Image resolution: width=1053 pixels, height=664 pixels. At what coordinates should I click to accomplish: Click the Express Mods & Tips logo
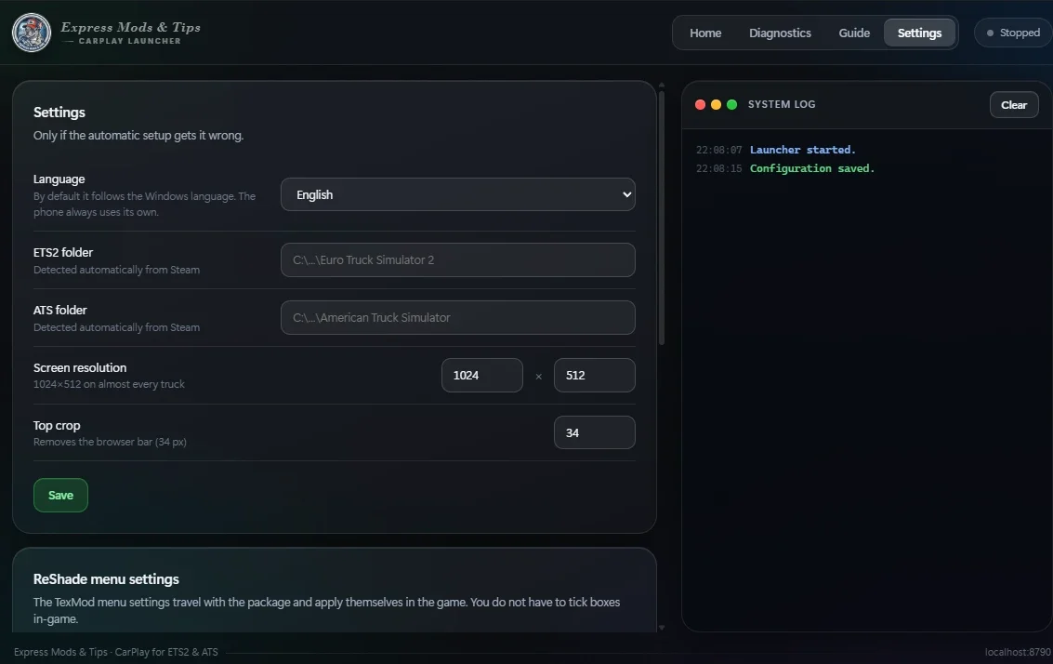click(x=32, y=33)
